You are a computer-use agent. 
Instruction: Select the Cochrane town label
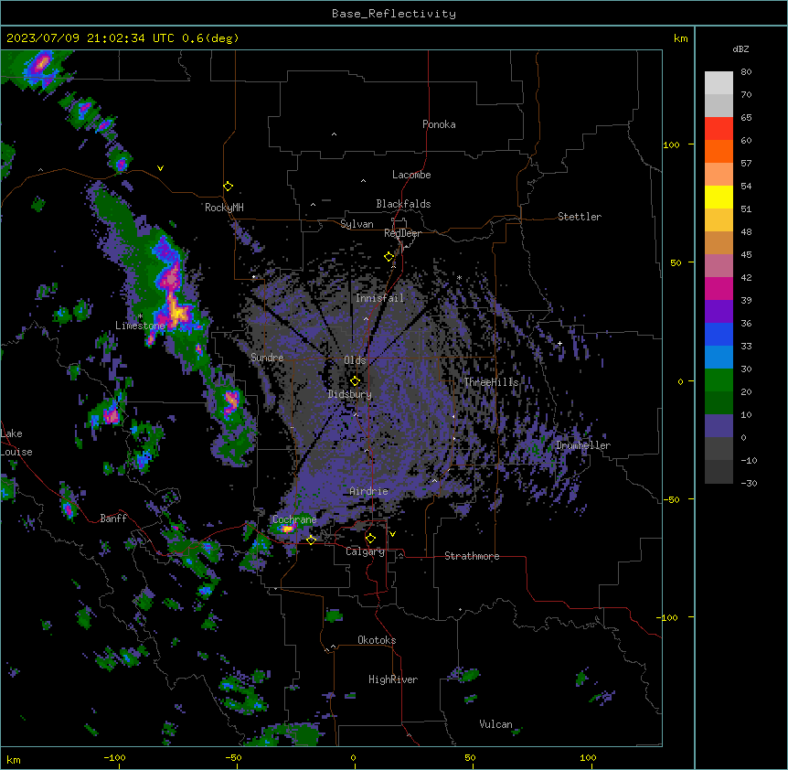(294, 519)
